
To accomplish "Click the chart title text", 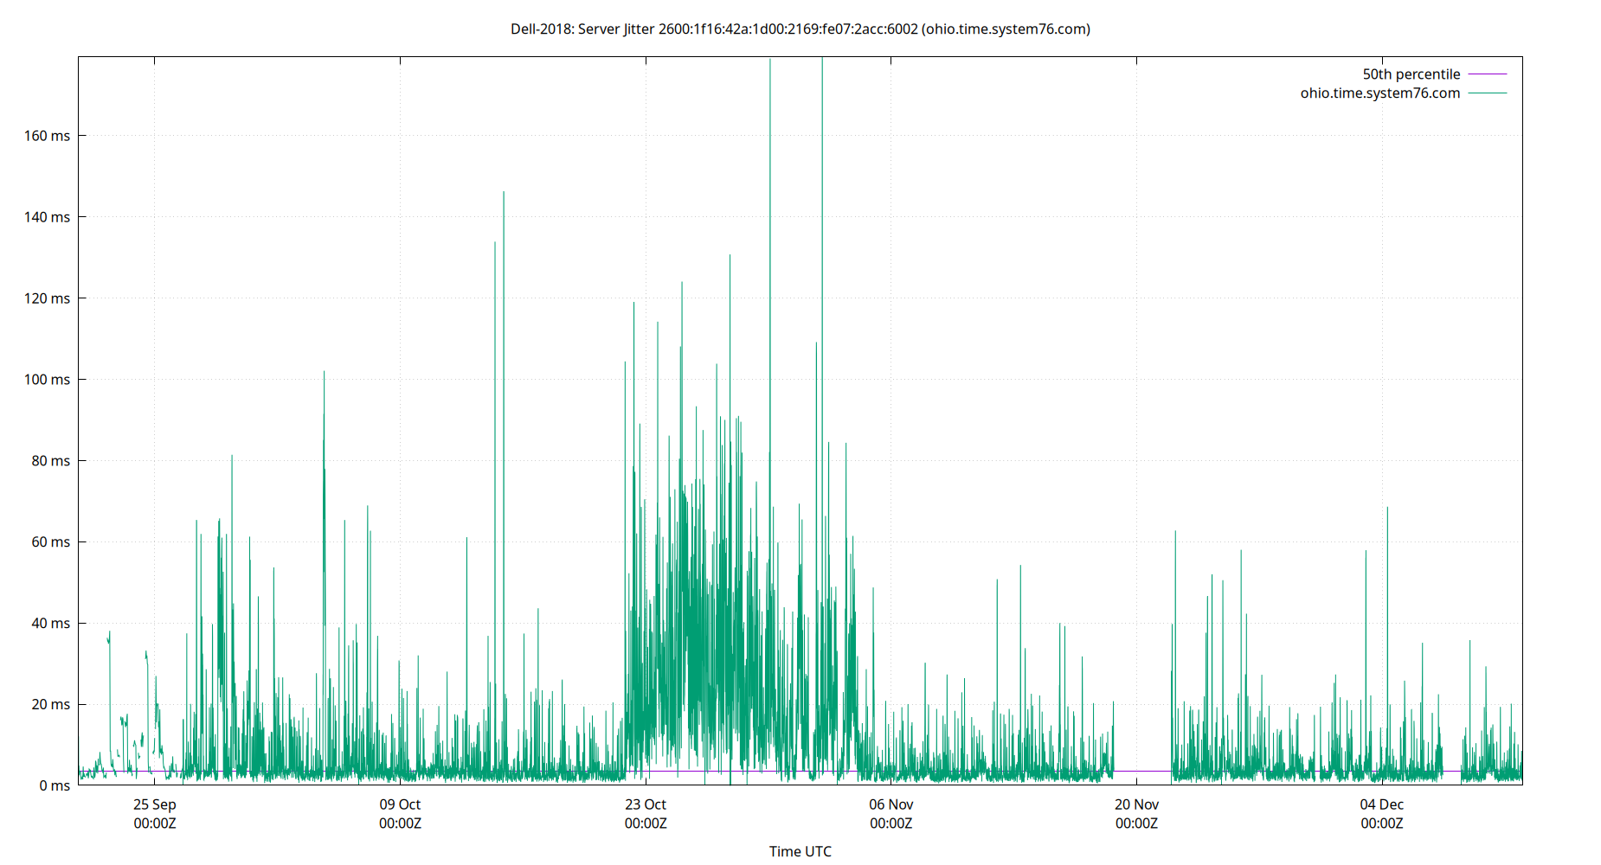I will point(800,29).
